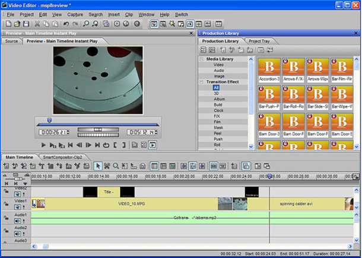Toggle Video1 track eye visibility
The height and width of the screenshot is (258, 362).
pyautogui.click(x=18, y=207)
